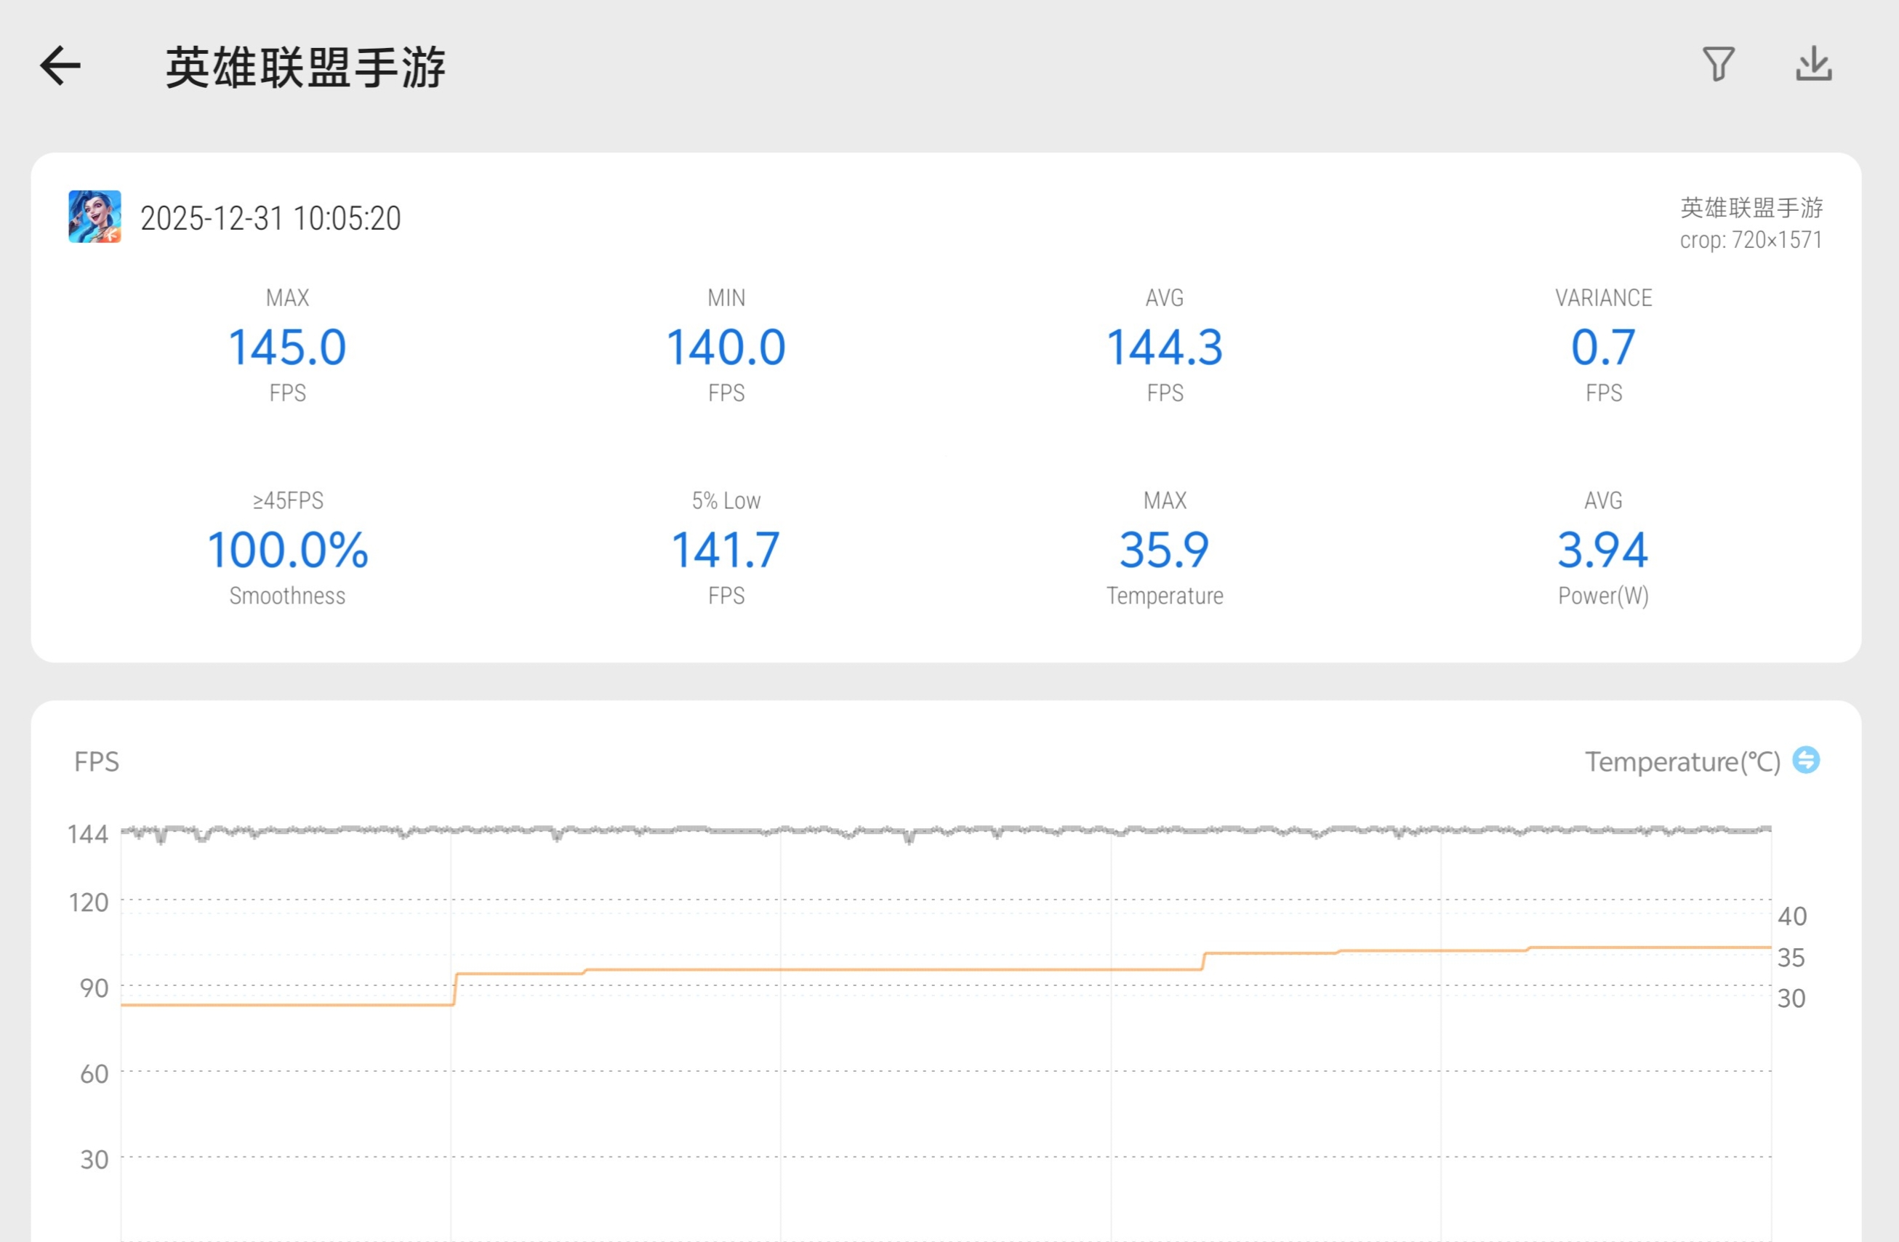The height and width of the screenshot is (1242, 1899).
Task: Tap the 2025-12-31 10:05:20 timestamp
Action: click(x=270, y=218)
